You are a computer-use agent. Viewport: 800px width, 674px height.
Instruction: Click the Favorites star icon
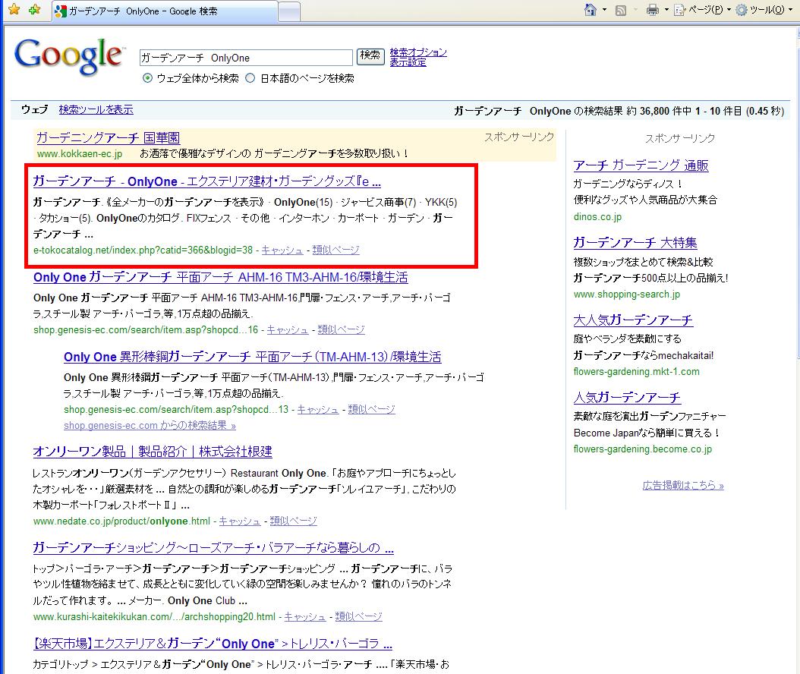tap(14, 10)
